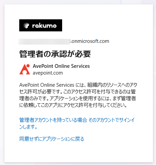Viewport: 156px width, 165px height.
Task: Click the red dot of the AvePoint logo
Action: 28,66
